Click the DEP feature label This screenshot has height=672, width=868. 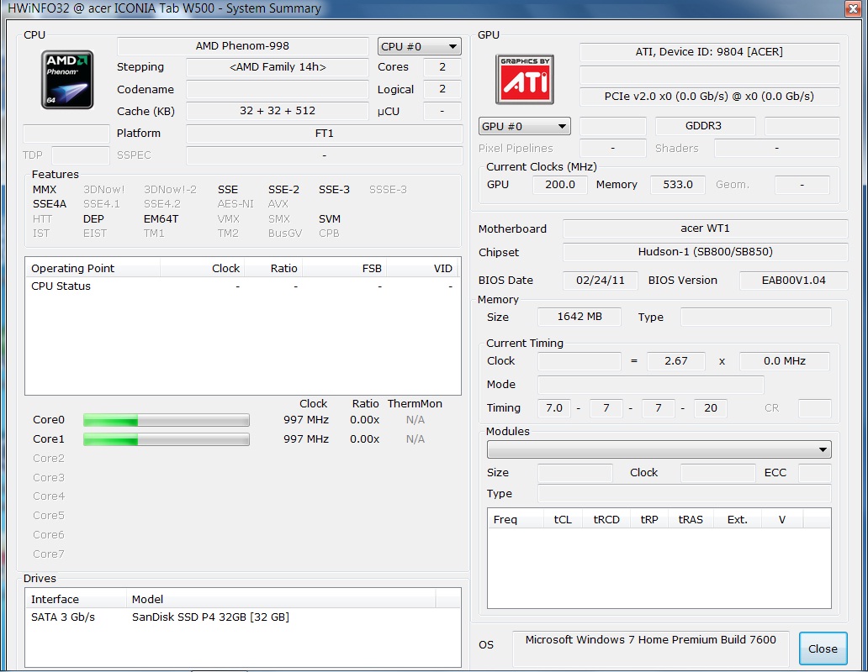(x=93, y=219)
